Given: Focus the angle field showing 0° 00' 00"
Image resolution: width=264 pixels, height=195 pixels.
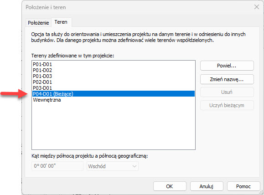Looking at the screenshot, I should (57, 166).
